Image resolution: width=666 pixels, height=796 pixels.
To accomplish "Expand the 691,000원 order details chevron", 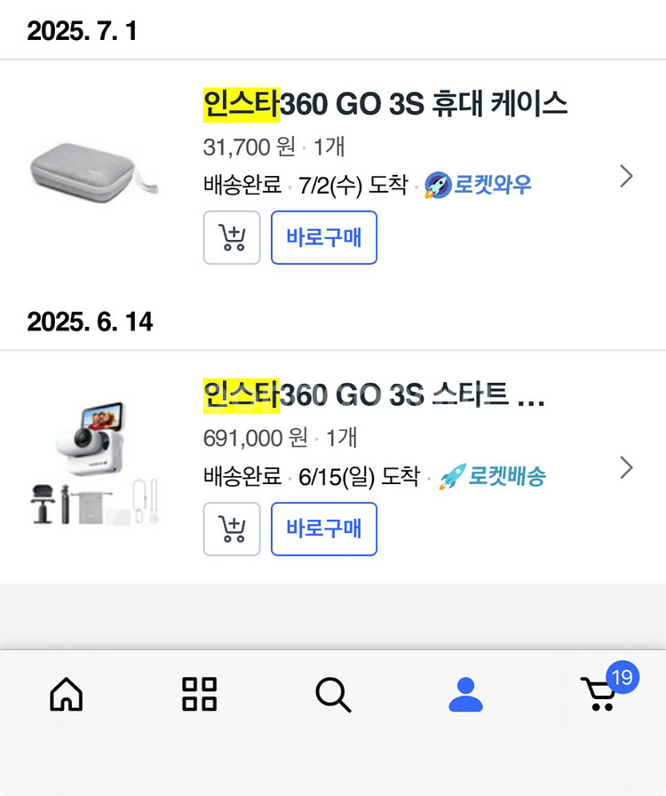I will (x=626, y=467).
